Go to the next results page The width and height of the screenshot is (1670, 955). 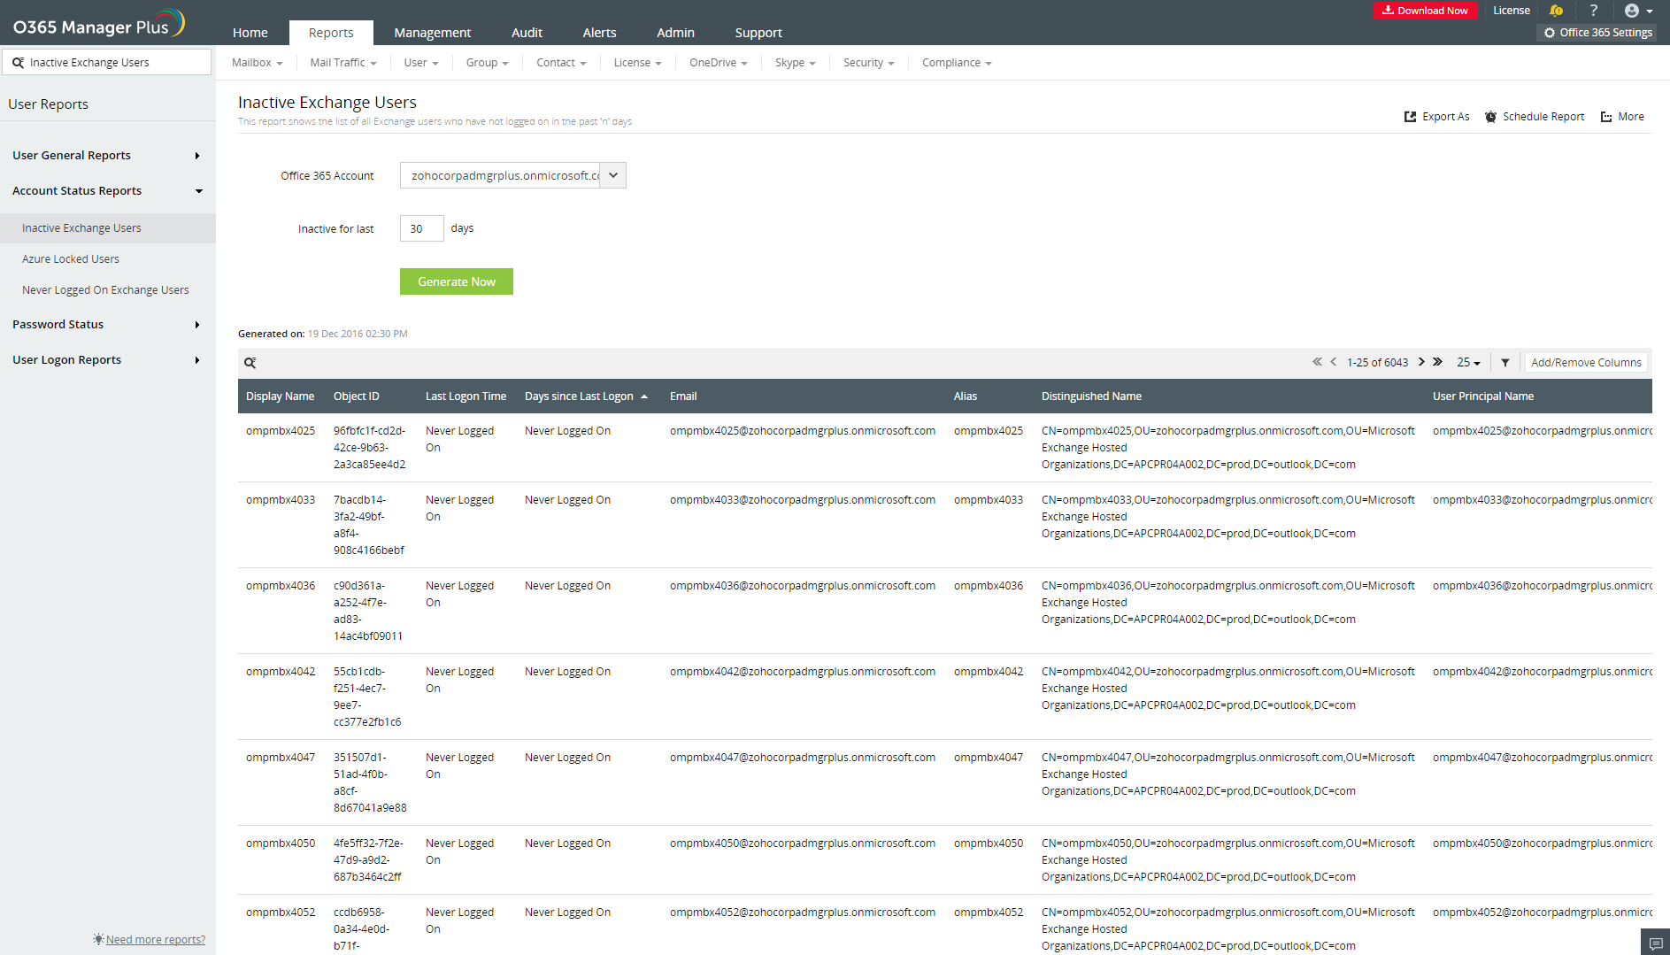point(1421,362)
